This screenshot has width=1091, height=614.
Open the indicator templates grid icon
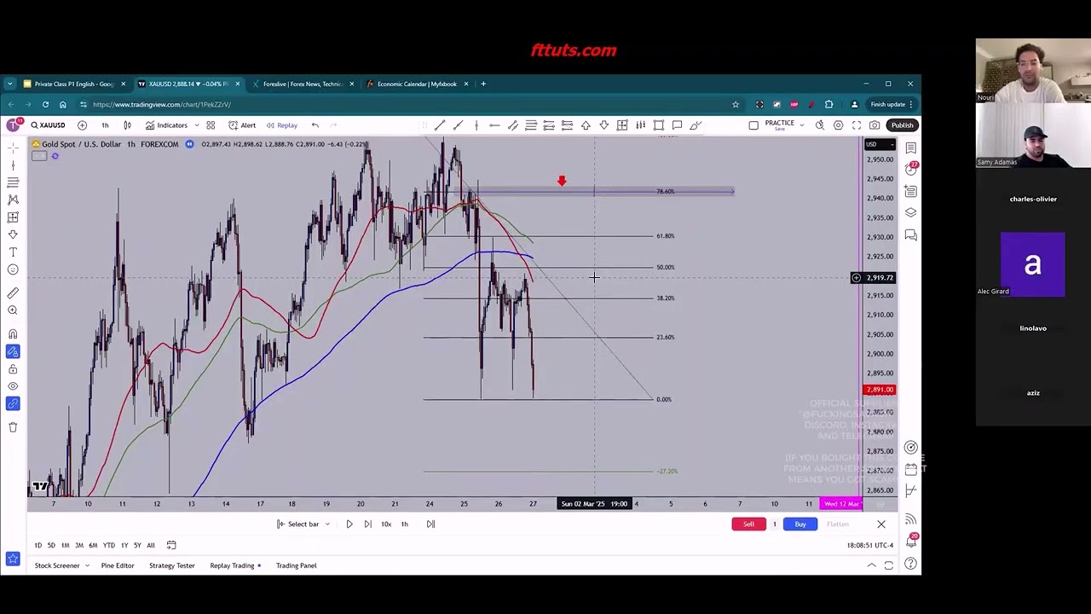(211, 125)
